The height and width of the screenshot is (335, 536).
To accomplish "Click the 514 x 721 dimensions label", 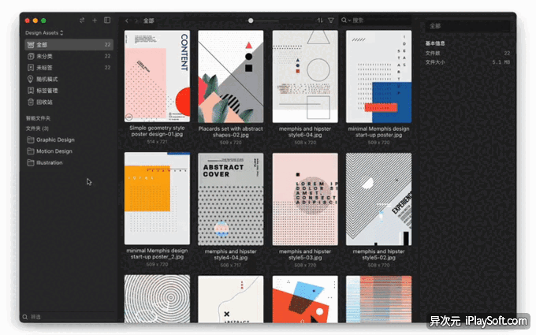I will coord(157,142).
